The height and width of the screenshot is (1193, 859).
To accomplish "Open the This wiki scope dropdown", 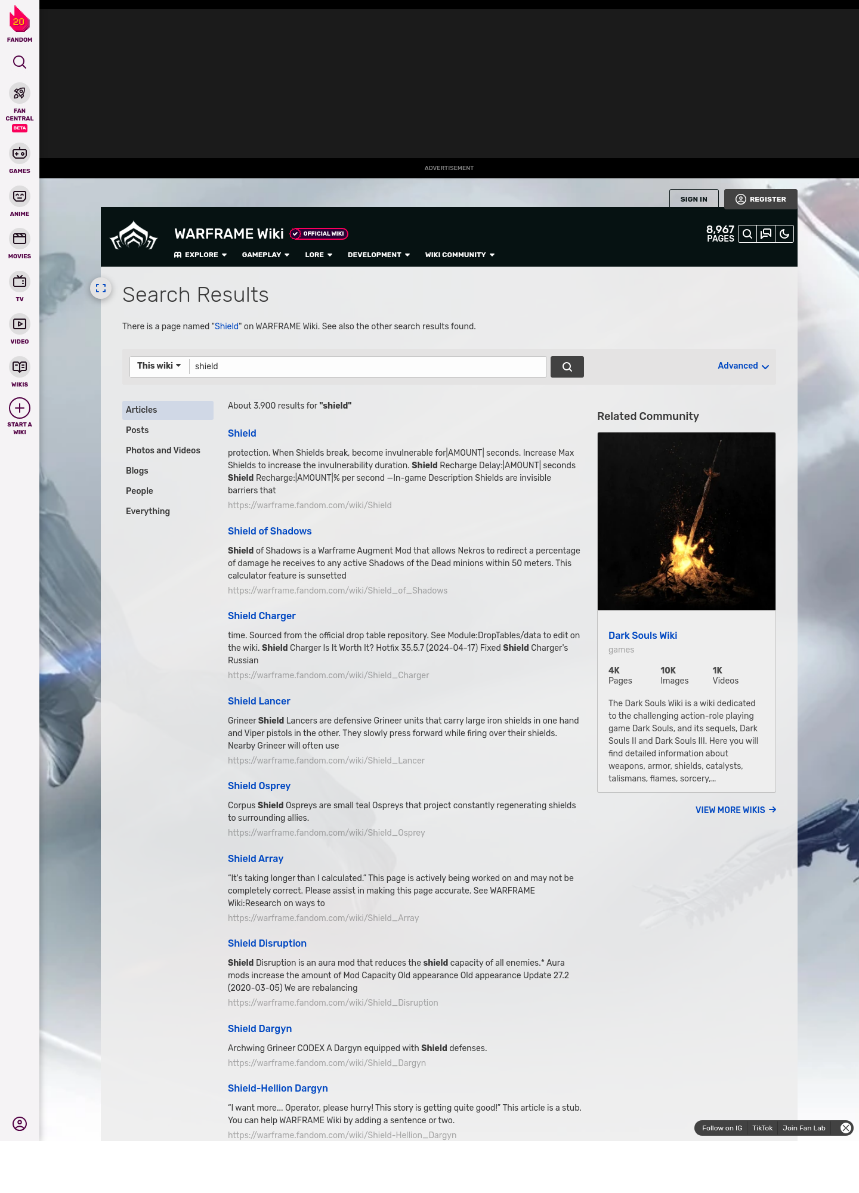I will coord(159,366).
